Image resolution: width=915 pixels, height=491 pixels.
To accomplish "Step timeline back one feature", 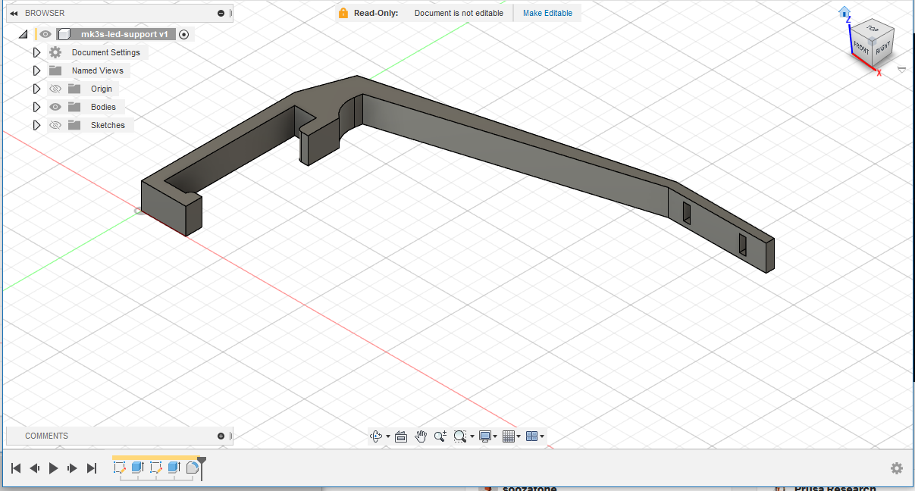I will (x=34, y=468).
